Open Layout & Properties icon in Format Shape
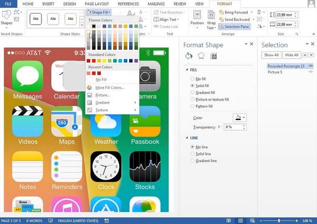The width and height of the screenshot is (317, 224). (213, 56)
